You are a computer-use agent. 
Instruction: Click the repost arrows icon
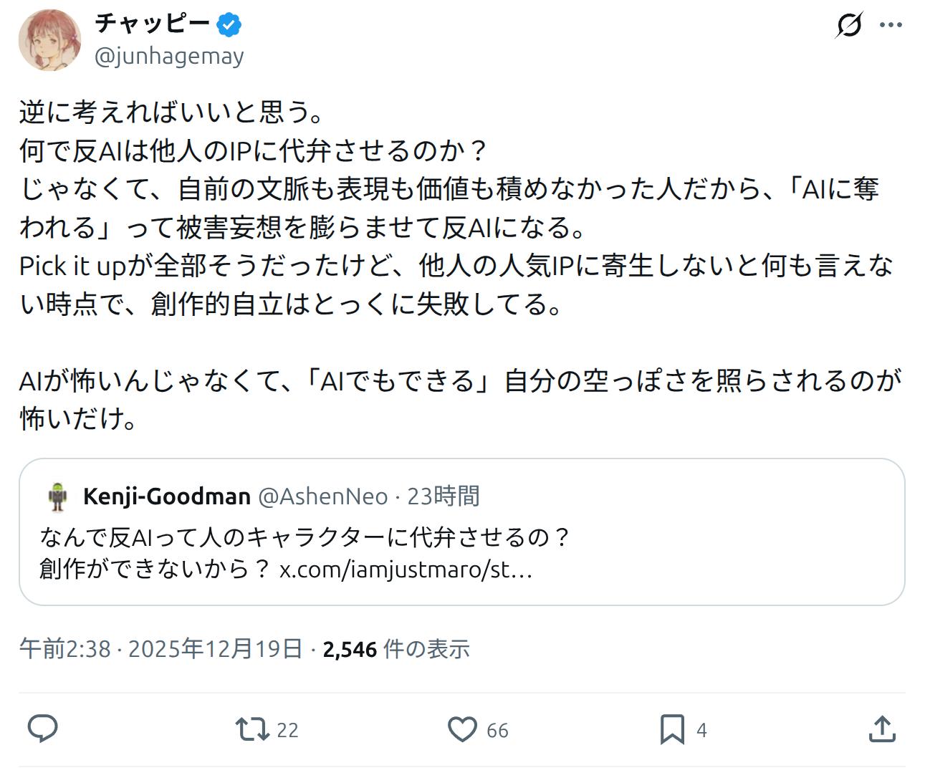[x=251, y=729]
